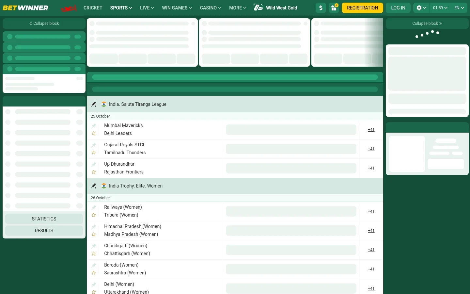The image size is (470, 294).
Task: Toggle favorite star for Saurashtra (Women) match
Action: pos(94,273)
